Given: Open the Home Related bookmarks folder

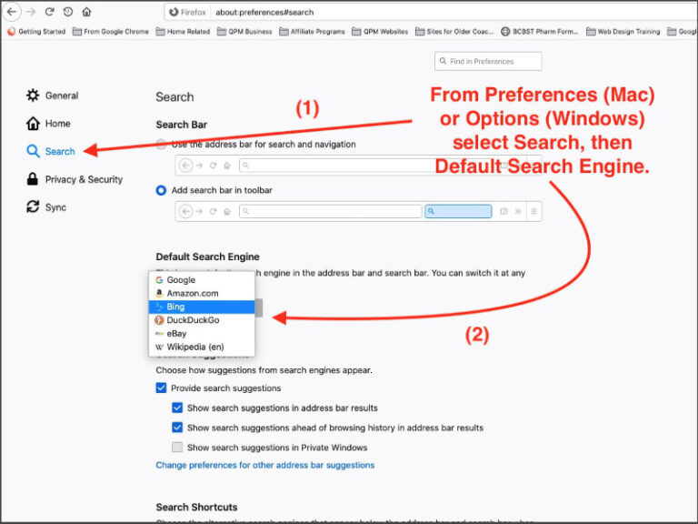Looking at the screenshot, I should click(183, 32).
